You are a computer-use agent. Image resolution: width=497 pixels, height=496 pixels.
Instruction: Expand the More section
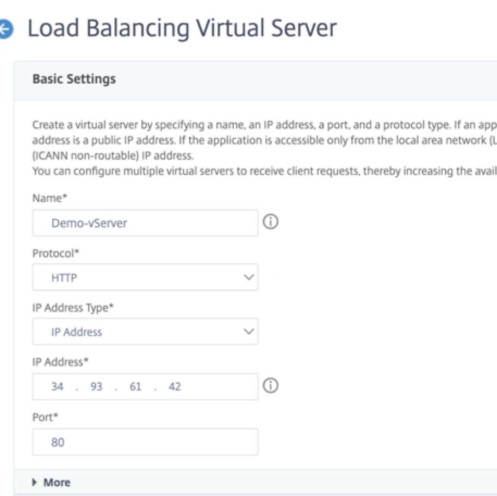click(x=51, y=482)
